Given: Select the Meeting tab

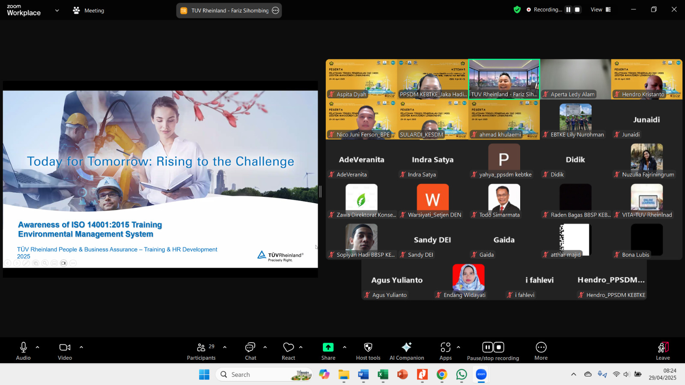Looking at the screenshot, I should [x=89, y=10].
